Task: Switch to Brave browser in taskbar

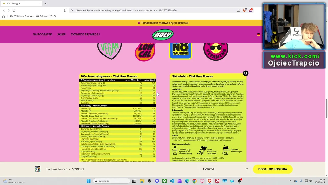Action: click(210, 181)
